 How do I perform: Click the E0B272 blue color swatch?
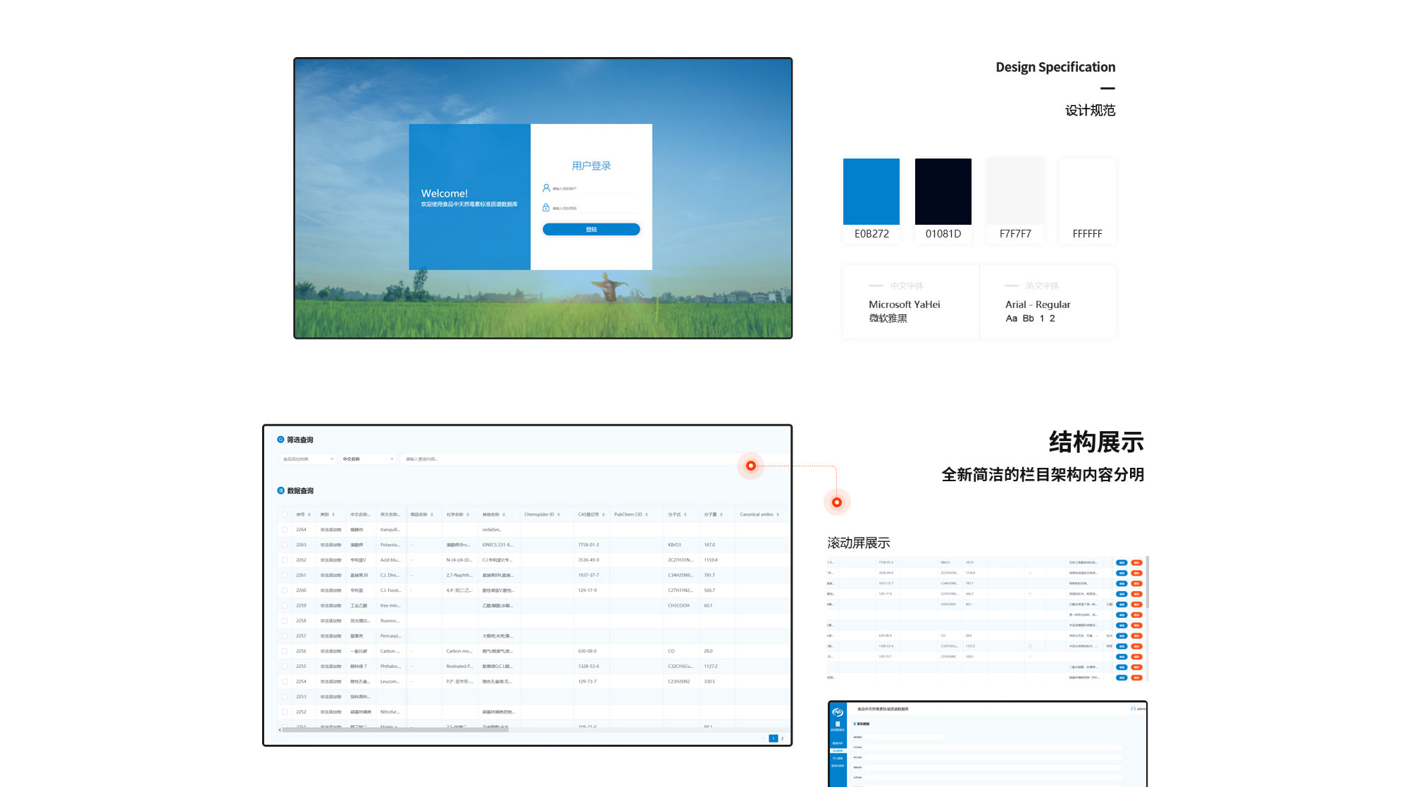pyautogui.click(x=871, y=192)
